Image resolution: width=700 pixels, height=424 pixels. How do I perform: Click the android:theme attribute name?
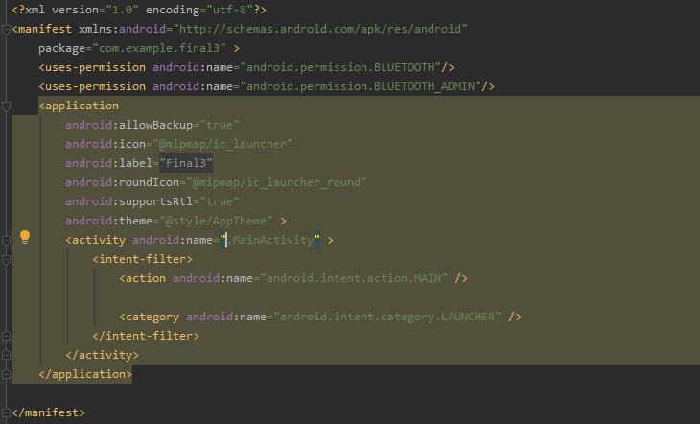(x=109, y=221)
